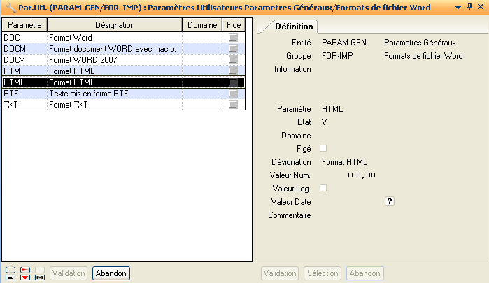489x283 pixels.
Task: Click the red down-arrow icon below the list
Action: 25,277
